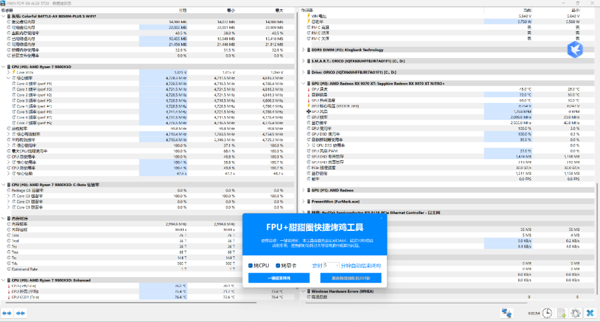Toggle the 烤CPU checkbox
The height and width of the screenshot is (322, 600).
click(x=251, y=265)
